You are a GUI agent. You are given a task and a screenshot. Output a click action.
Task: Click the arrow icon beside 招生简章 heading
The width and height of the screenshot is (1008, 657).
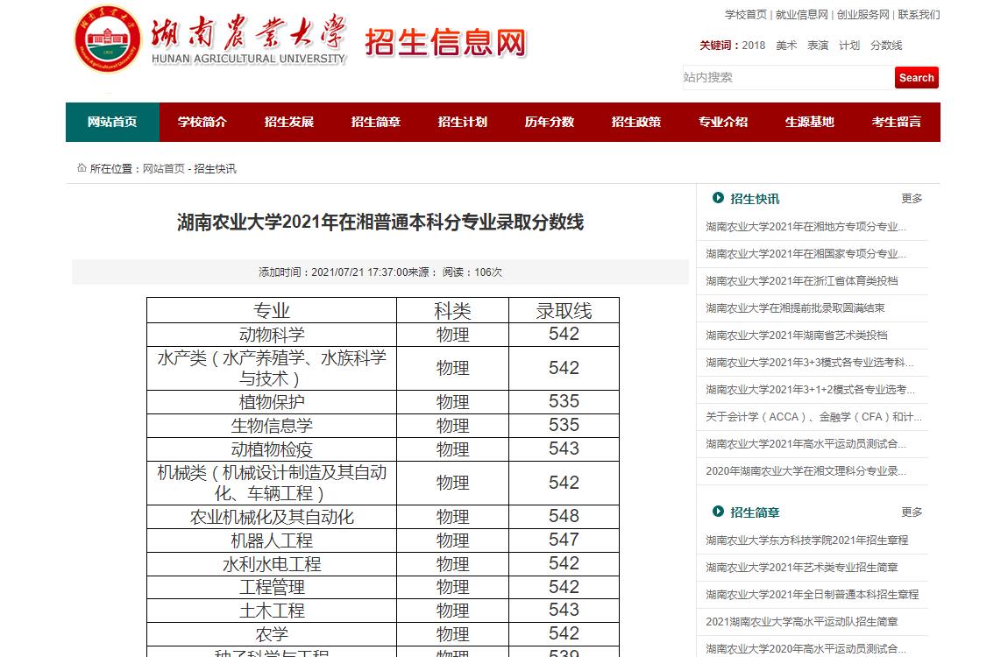[x=718, y=512]
